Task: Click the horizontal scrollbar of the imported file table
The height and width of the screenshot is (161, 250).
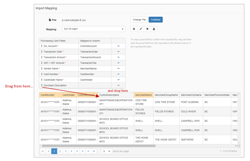Action: pos(99,146)
